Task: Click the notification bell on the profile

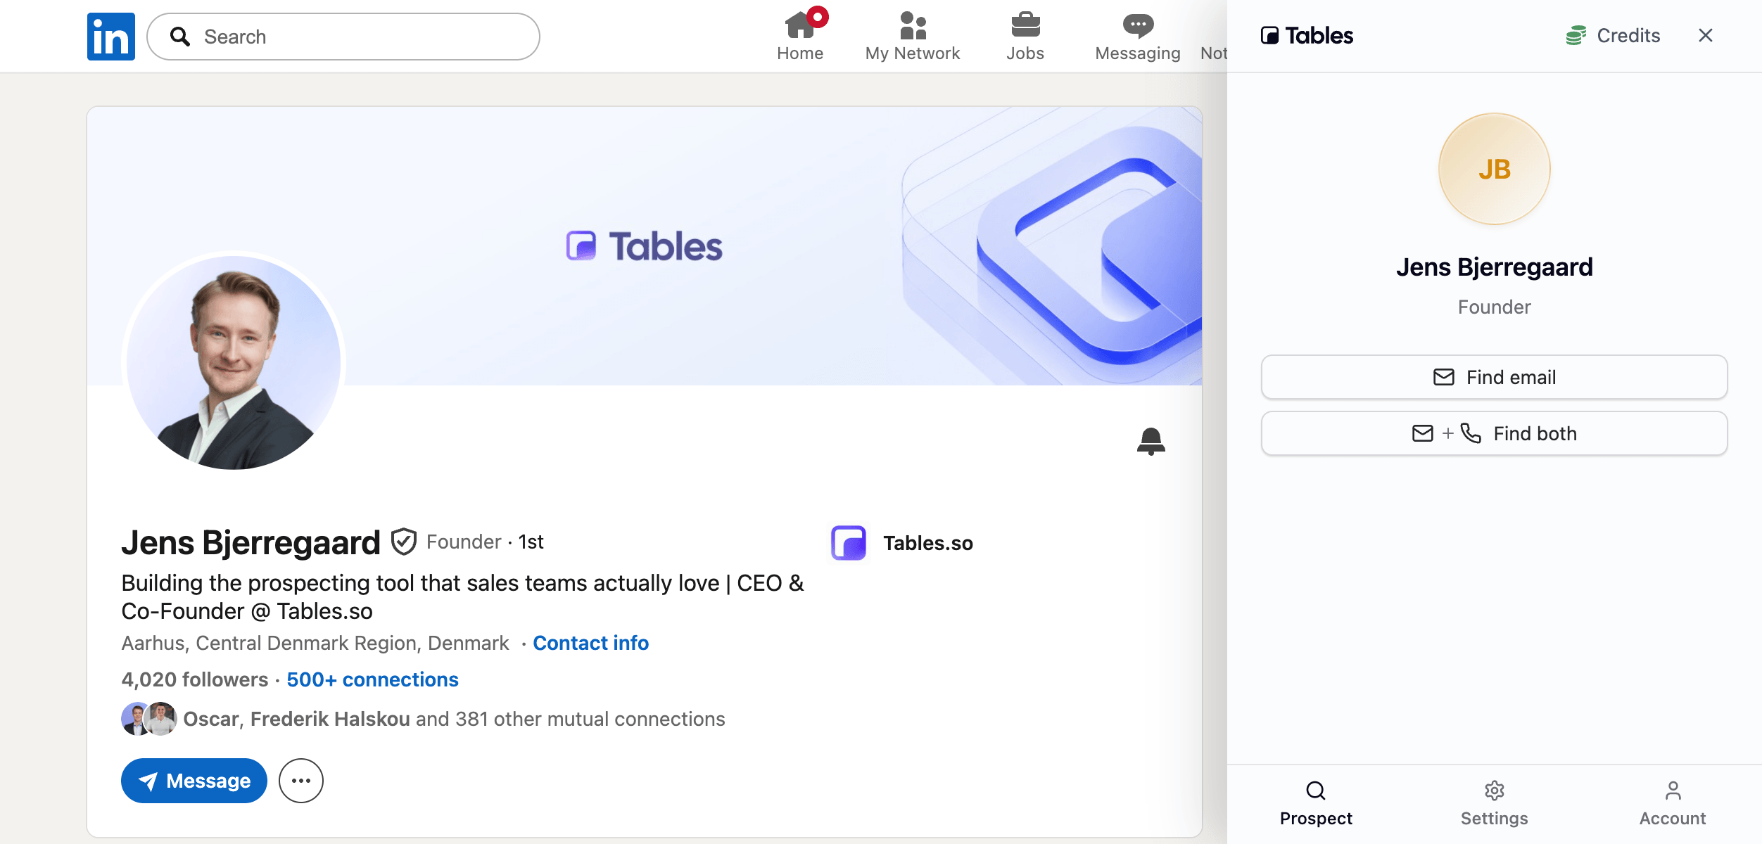Action: (x=1151, y=441)
